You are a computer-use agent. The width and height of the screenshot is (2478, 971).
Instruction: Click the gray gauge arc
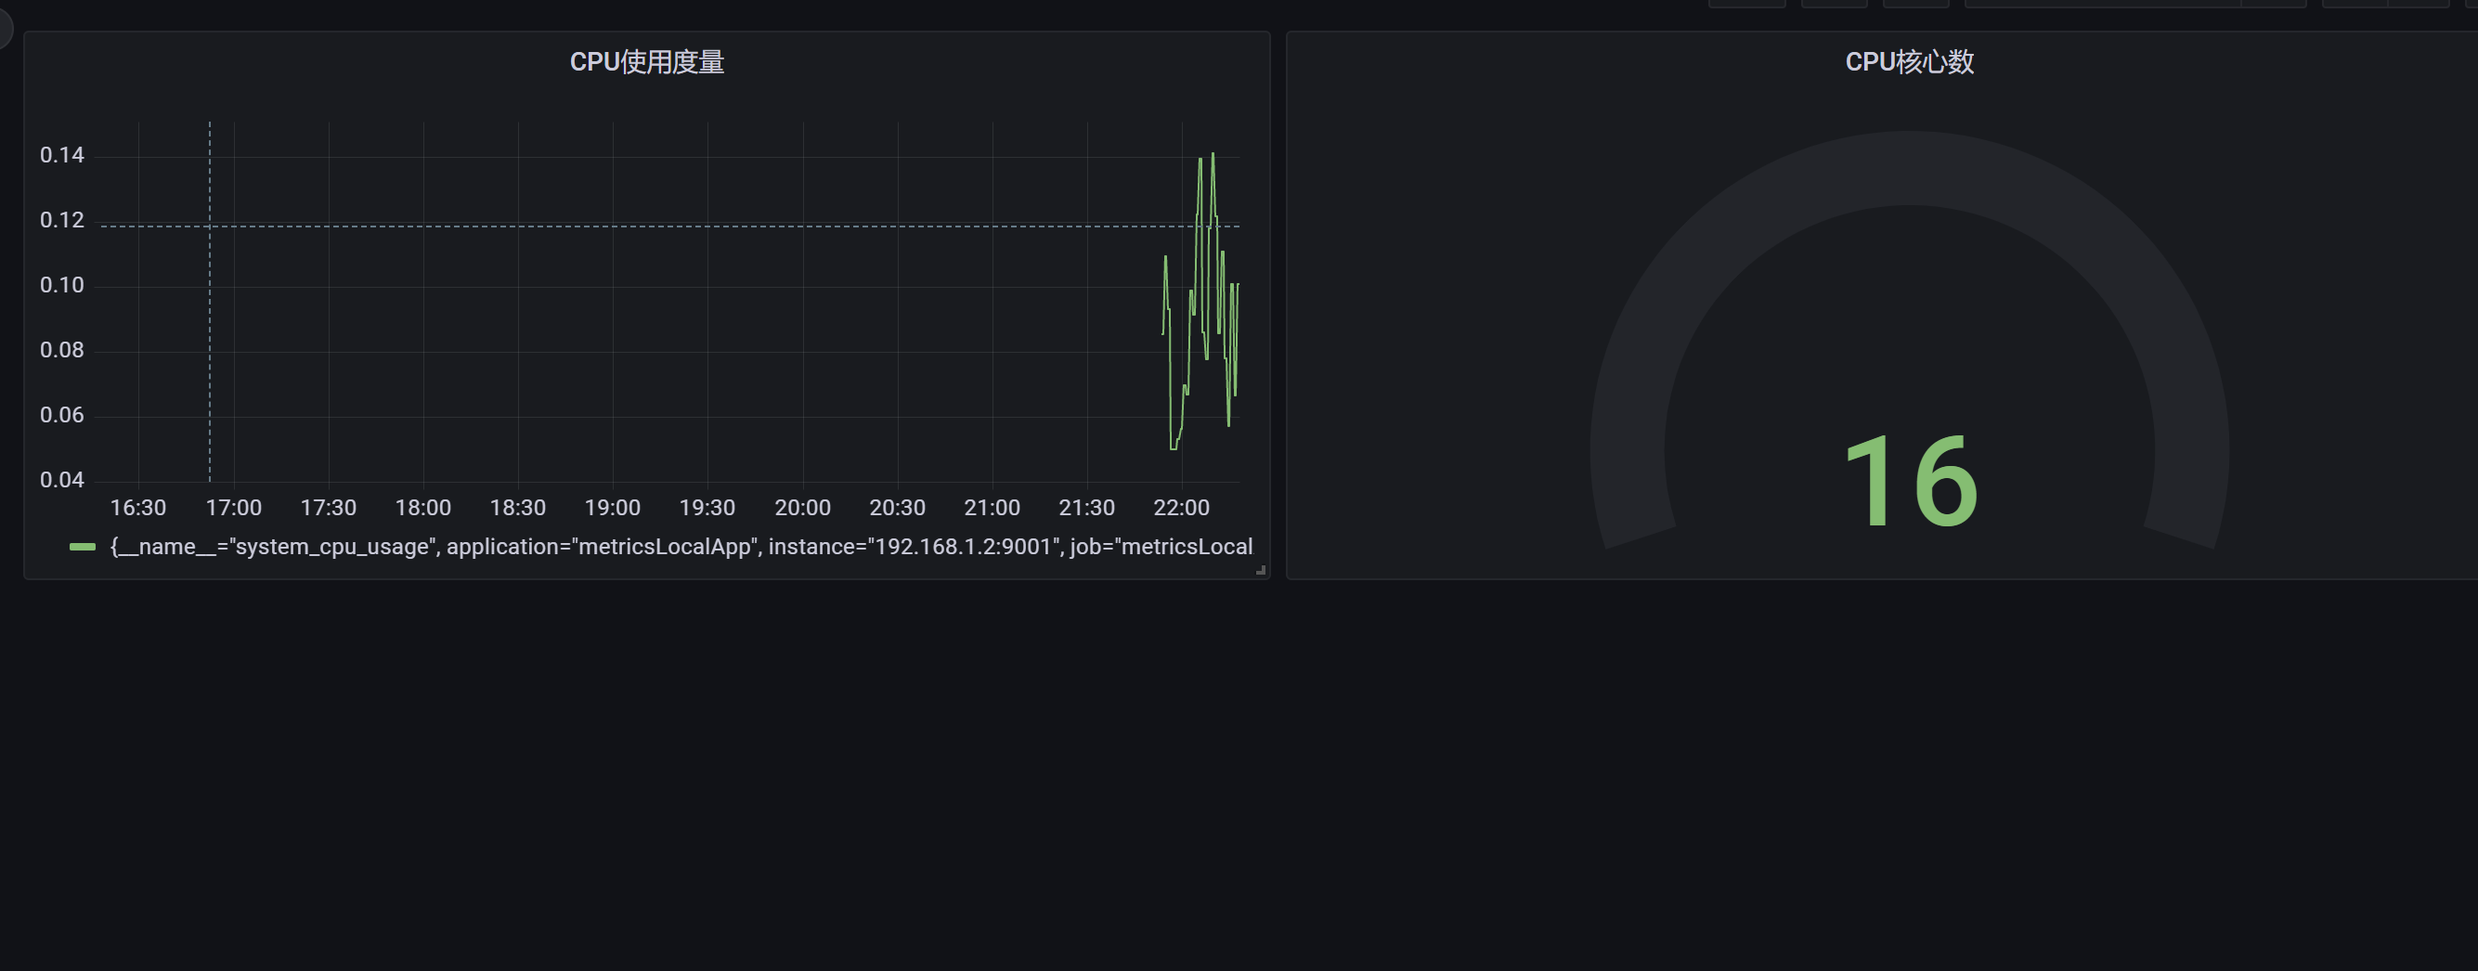point(1909,168)
